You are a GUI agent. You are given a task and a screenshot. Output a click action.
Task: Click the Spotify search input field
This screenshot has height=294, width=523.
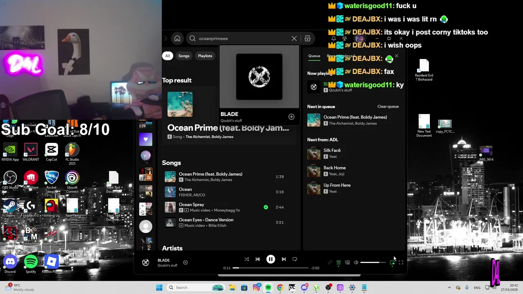(243, 38)
